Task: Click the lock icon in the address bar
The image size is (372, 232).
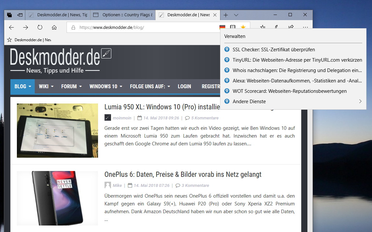Action: (73, 28)
